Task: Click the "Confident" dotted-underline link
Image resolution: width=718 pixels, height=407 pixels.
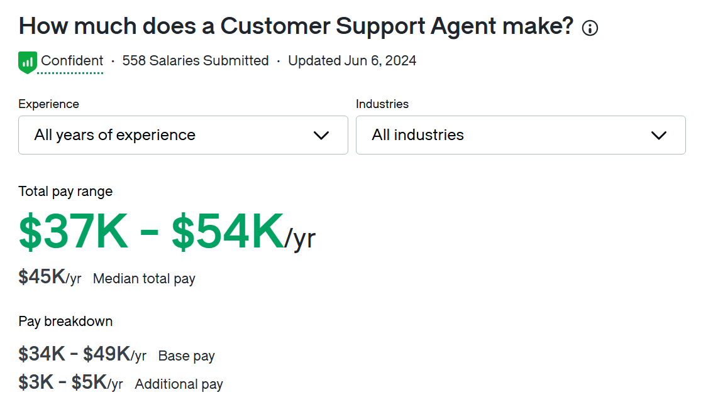Action: tap(72, 61)
